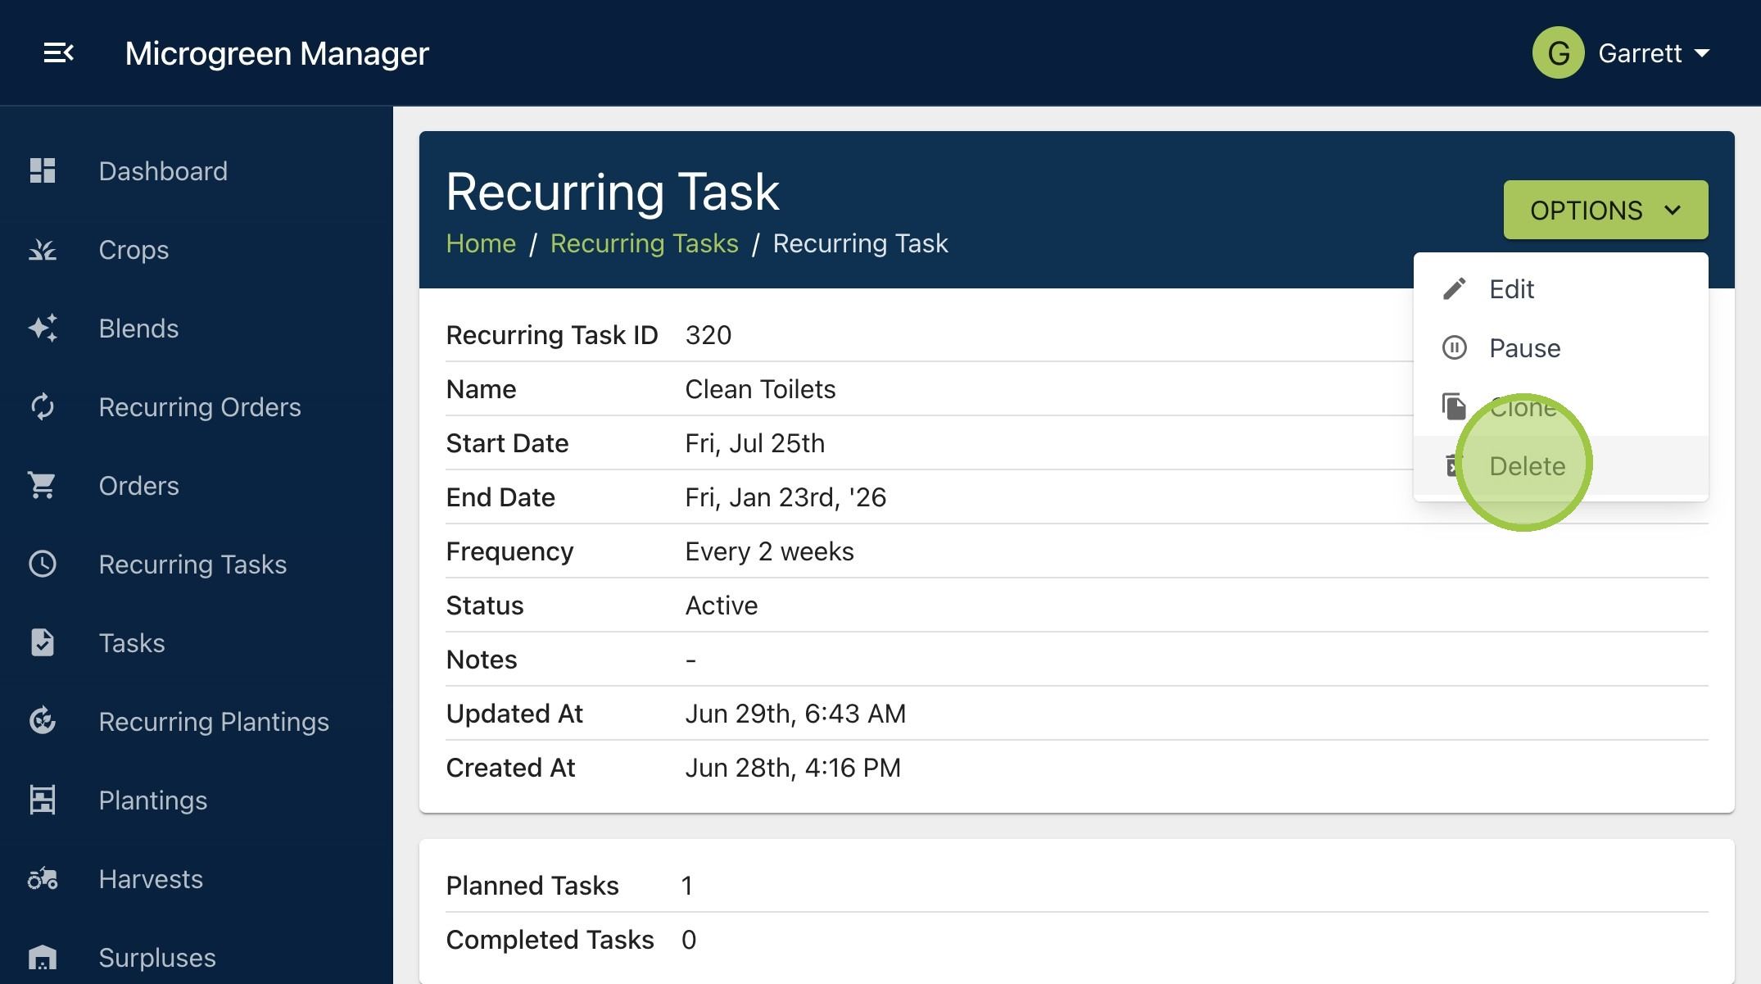The width and height of the screenshot is (1761, 984).
Task: Click Updated At value Jun 29th, 6:43 AM
Action: tap(795, 714)
